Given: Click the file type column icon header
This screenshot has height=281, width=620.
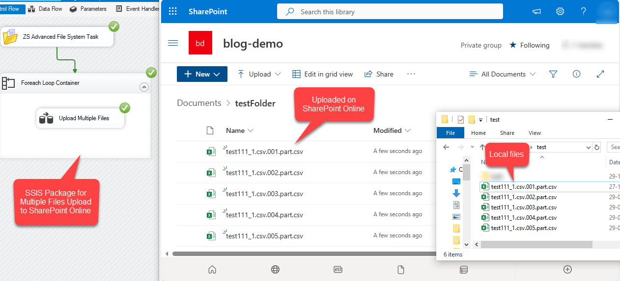Looking at the screenshot, I should (x=210, y=130).
